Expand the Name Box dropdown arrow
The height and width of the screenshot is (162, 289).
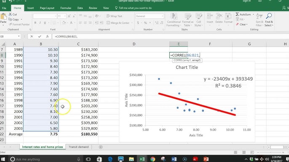(19, 37)
